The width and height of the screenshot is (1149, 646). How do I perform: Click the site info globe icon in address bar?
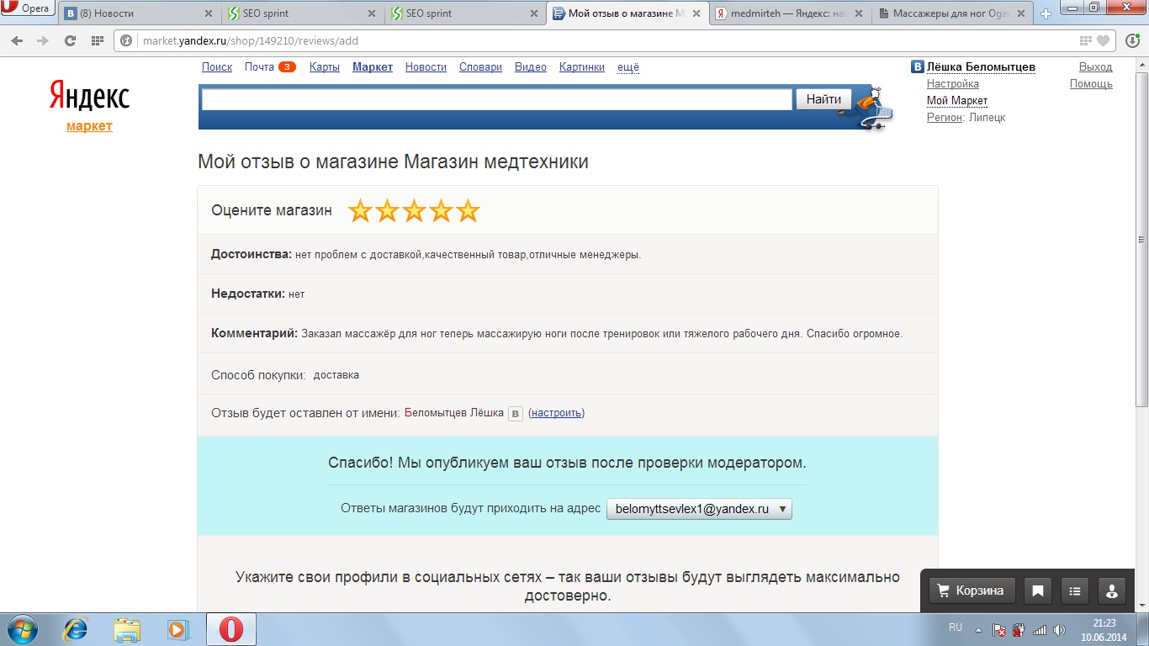(x=127, y=40)
